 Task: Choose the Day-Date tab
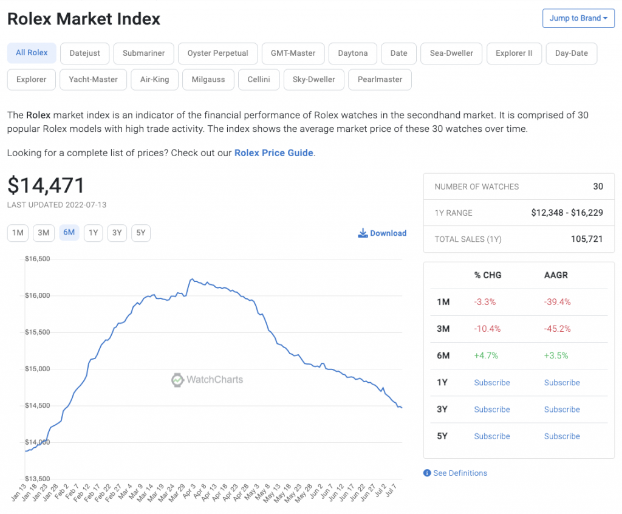point(572,53)
